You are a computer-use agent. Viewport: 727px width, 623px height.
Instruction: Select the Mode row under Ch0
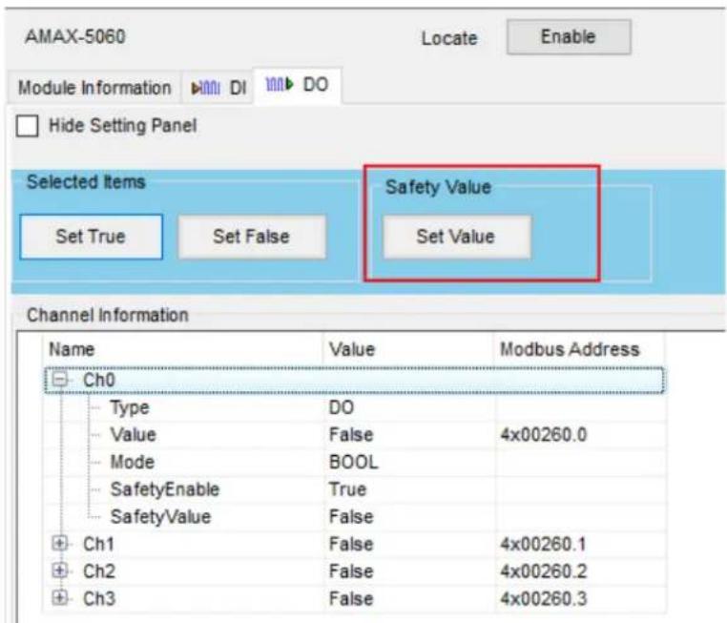coord(355,462)
